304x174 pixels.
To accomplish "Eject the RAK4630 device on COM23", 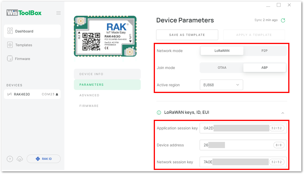I will (x=57, y=94).
